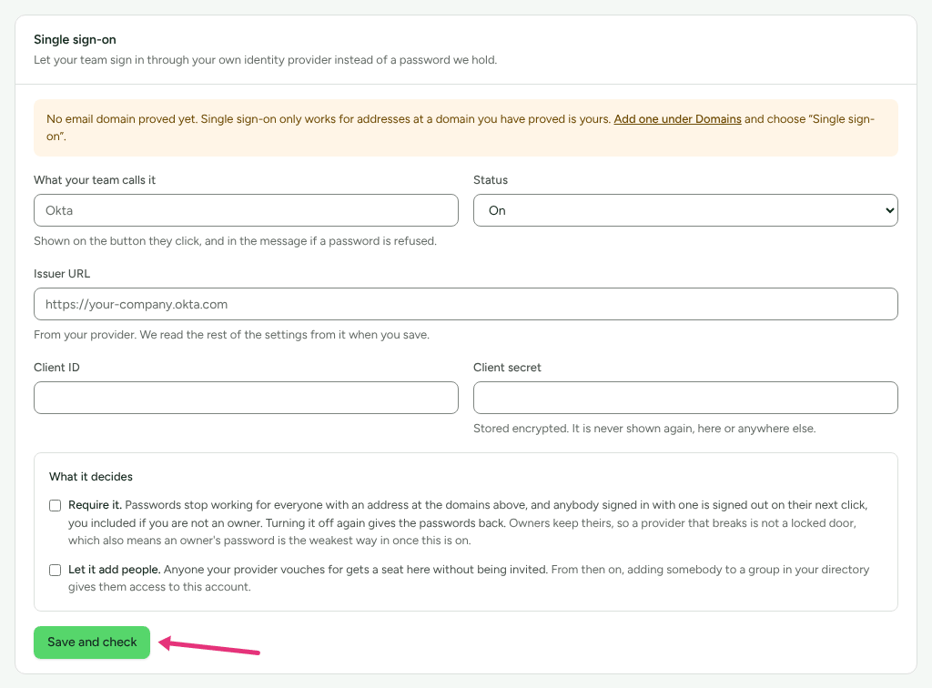Image resolution: width=932 pixels, height=688 pixels.
Task: Click the Issuer URL input field
Action: pos(465,304)
